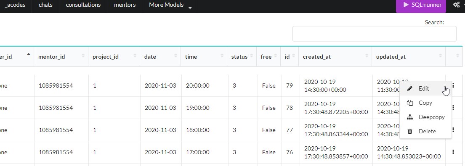Open three-dot actions for row id 76

453,152
